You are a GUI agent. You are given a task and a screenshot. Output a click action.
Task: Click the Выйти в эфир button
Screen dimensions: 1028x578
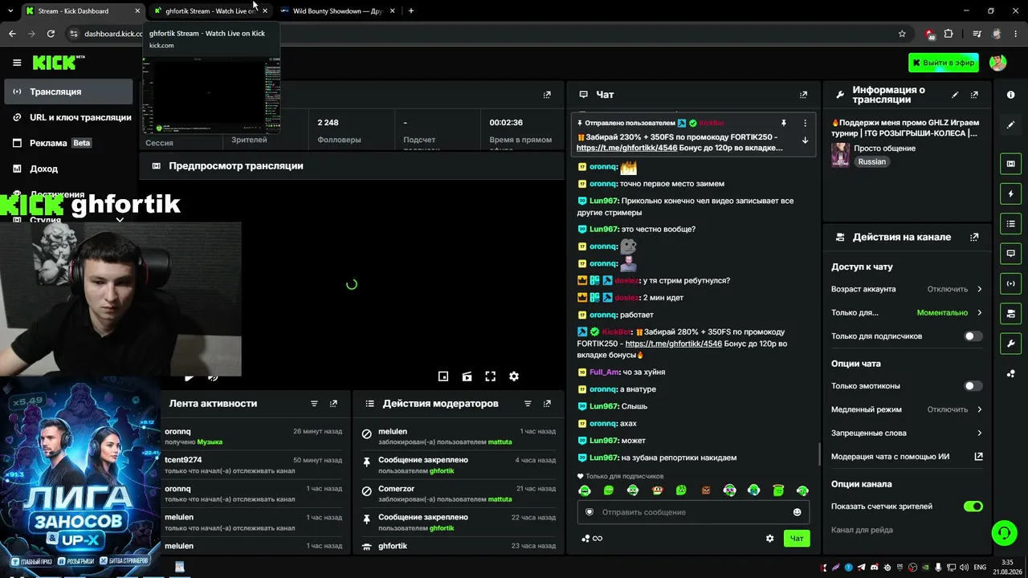[944, 63]
